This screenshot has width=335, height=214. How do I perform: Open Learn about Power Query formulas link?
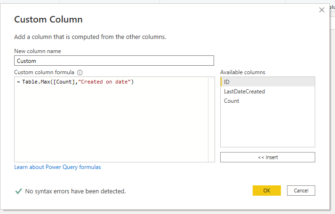tap(57, 167)
